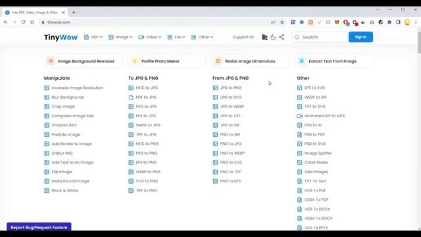Open Profile Photo Maker tool
This screenshot has height=237, width=421.
pos(166,61)
